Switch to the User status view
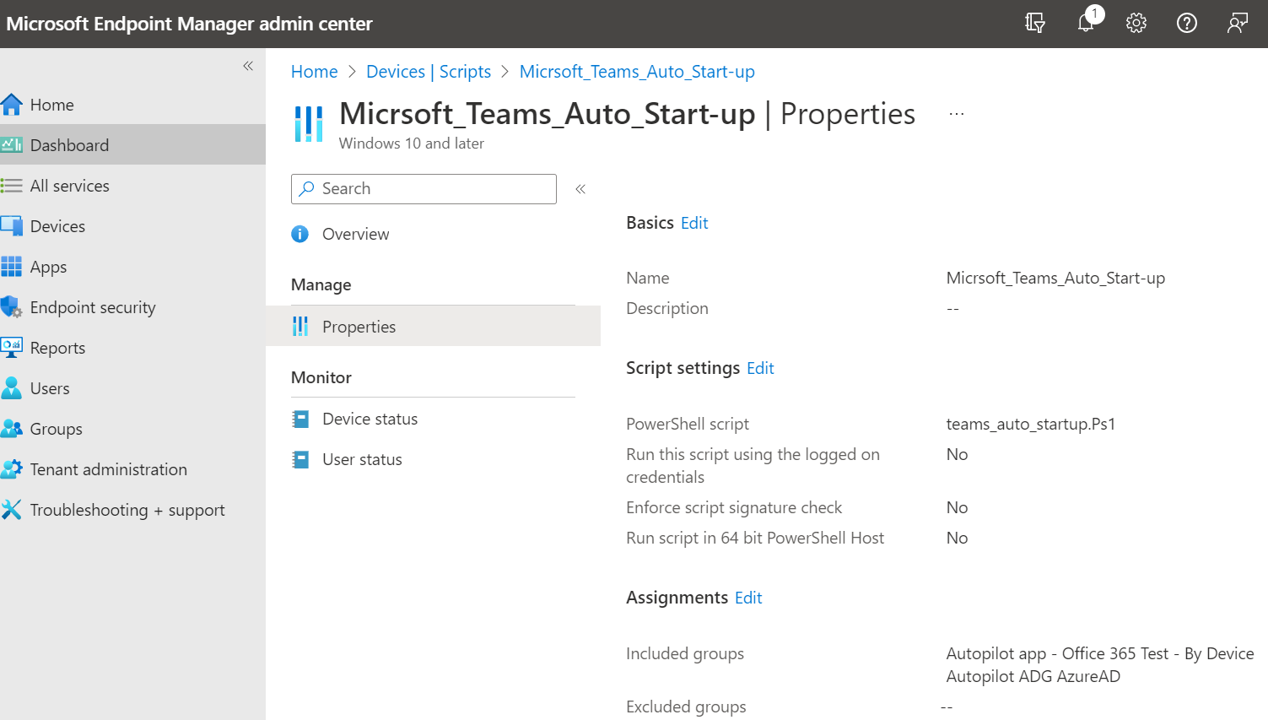This screenshot has width=1268, height=720. 364,458
